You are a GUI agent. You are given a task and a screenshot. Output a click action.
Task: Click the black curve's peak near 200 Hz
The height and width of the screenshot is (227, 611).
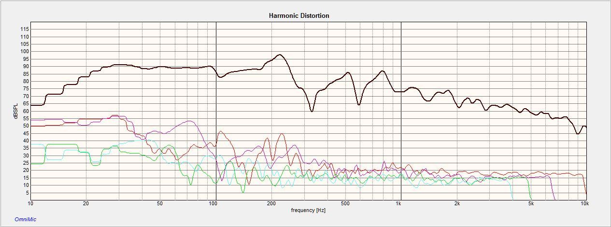280,55
